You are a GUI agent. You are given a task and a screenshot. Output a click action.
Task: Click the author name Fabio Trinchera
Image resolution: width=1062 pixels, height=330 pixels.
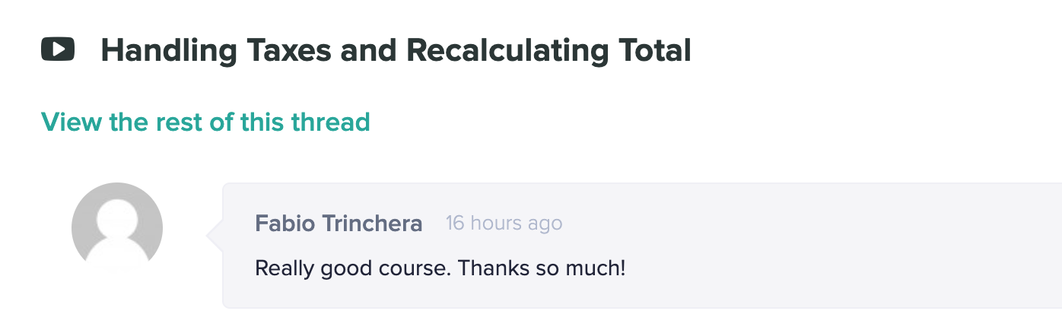point(339,224)
